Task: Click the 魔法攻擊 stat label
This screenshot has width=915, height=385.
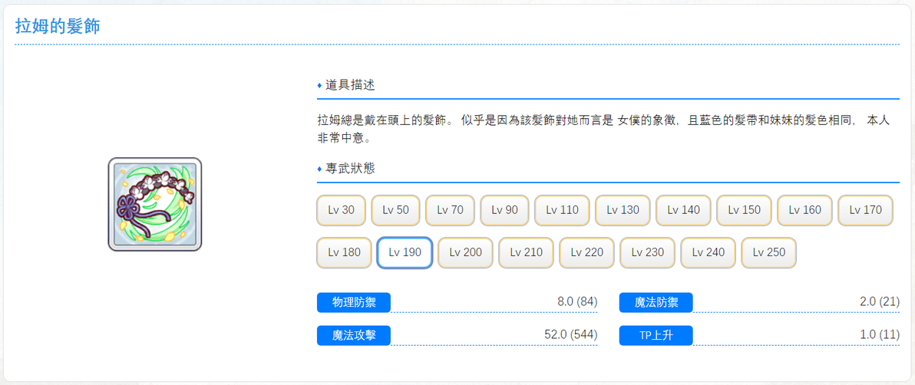Action: (x=354, y=335)
